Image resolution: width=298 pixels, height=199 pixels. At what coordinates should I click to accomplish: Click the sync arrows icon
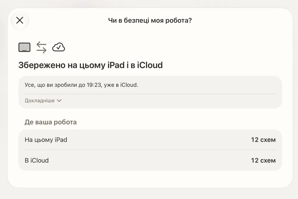[41, 47]
